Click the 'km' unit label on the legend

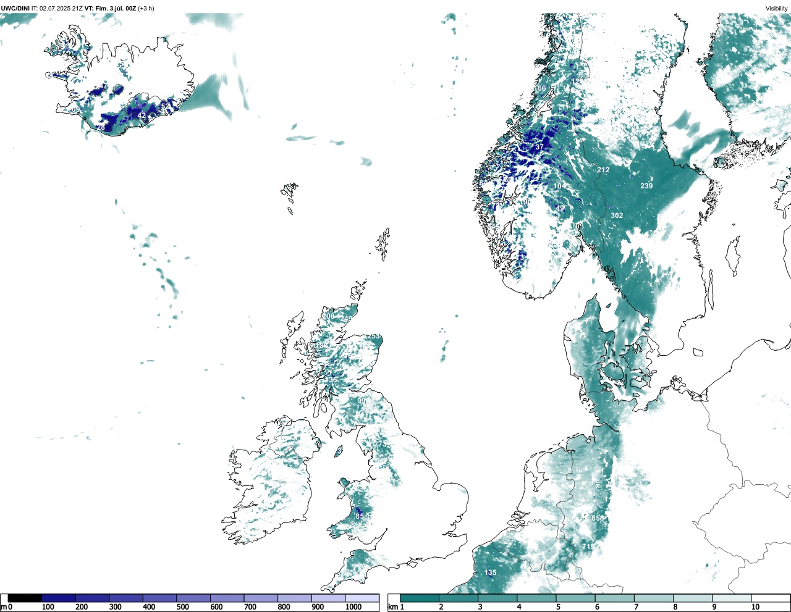(393, 607)
